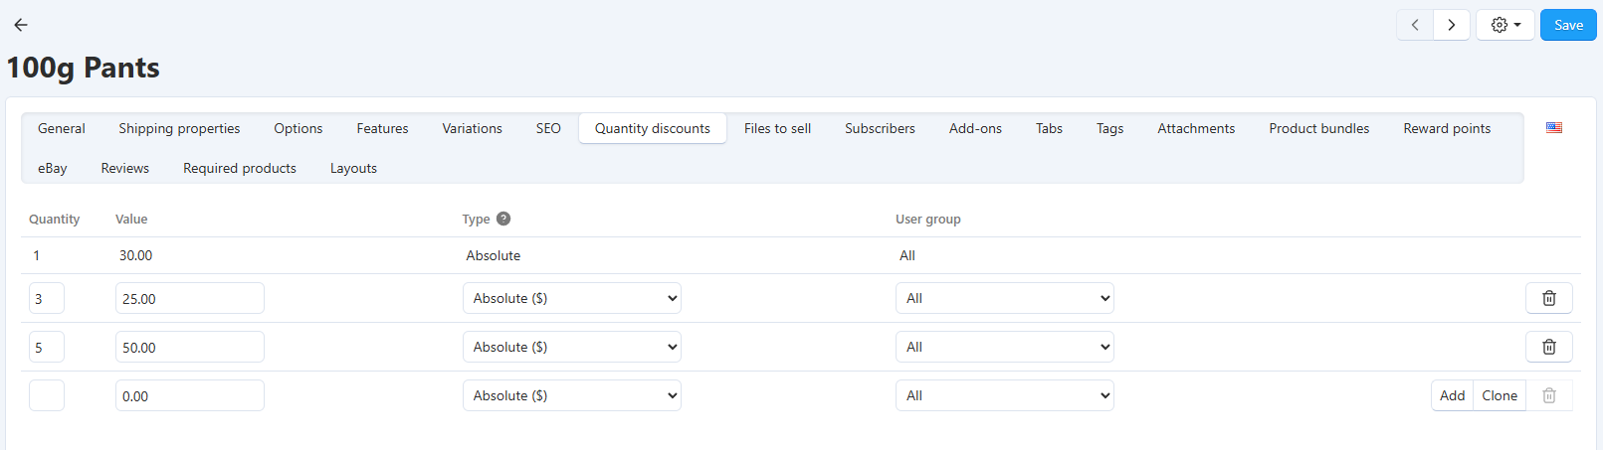Click the value field containing 0.00
Screen dimensions: 1603x450
point(190,395)
